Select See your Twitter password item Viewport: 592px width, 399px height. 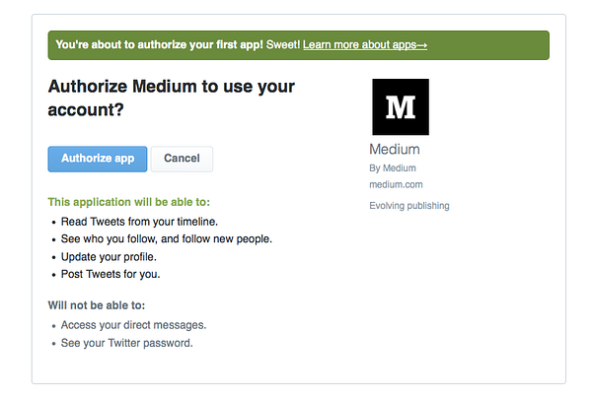pyautogui.click(x=127, y=343)
